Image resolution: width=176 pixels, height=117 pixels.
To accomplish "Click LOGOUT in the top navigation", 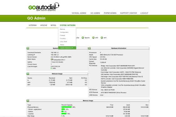I will point(144,13).
